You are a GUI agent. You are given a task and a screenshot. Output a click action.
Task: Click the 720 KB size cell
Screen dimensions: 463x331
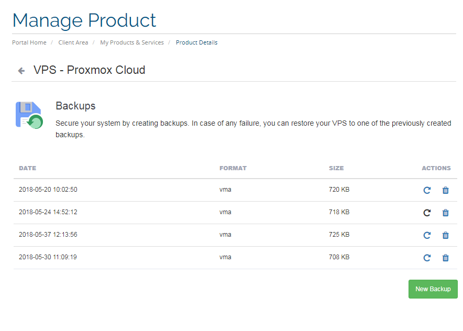tap(339, 190)
